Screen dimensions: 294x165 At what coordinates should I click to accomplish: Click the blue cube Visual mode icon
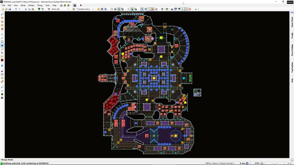pos(2,66)
